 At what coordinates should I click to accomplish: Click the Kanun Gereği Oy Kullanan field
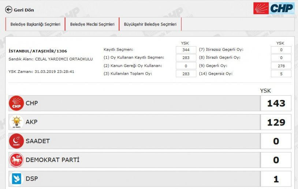186,66
